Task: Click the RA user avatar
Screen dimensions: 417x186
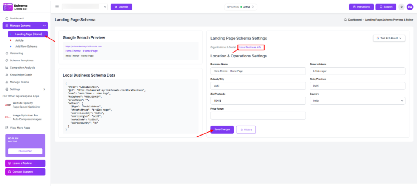Action: pos(410,7)
